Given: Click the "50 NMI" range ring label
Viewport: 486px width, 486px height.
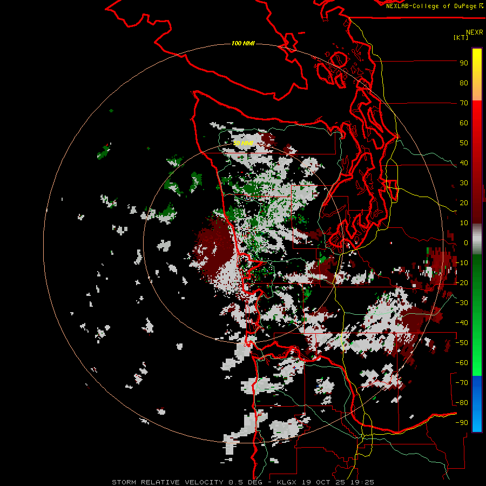Looking at the screenshot, I should coord(243,143).
